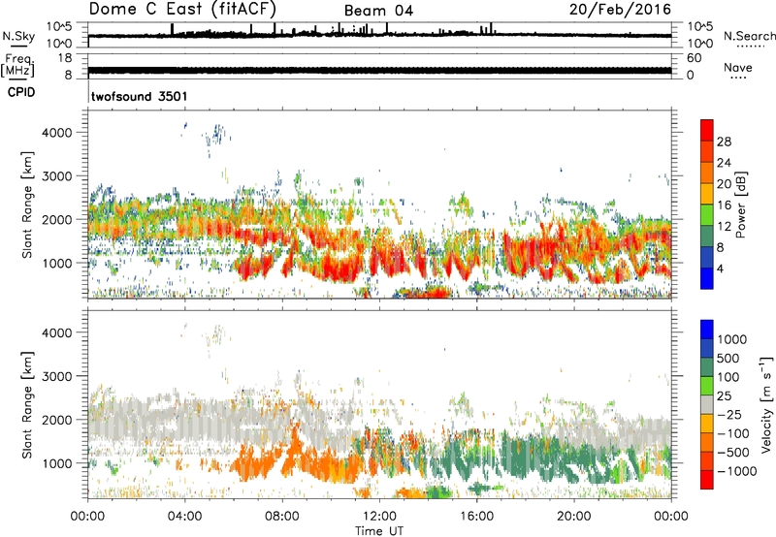Click the 'Power [dB]' colorbar label
This screenshot has height=537, width=776.
point(739,205)
